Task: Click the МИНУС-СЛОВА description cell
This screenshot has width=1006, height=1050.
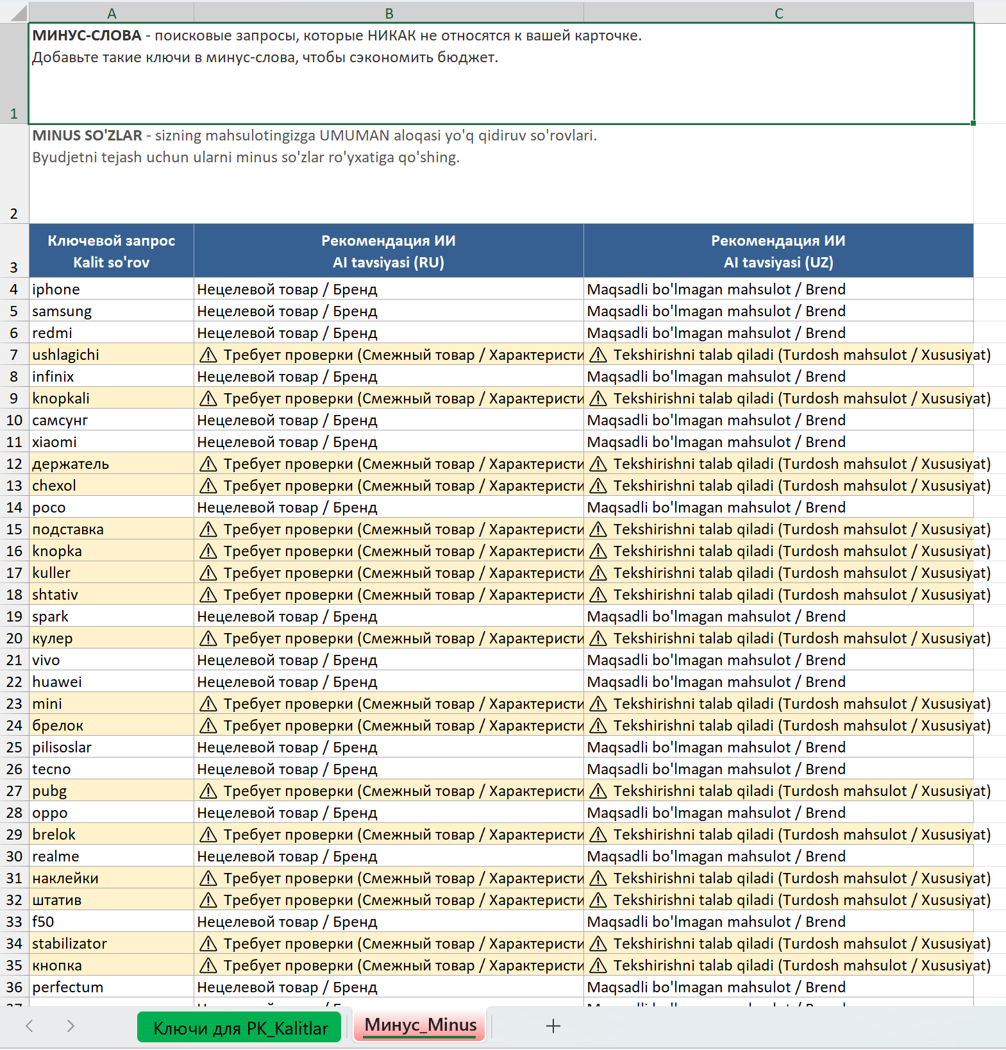Action: [x=501, y=74]
